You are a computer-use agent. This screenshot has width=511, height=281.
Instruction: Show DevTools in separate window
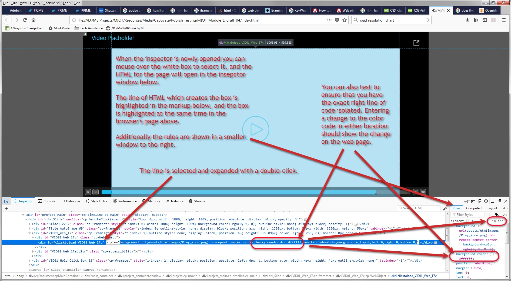pos(499,201)
